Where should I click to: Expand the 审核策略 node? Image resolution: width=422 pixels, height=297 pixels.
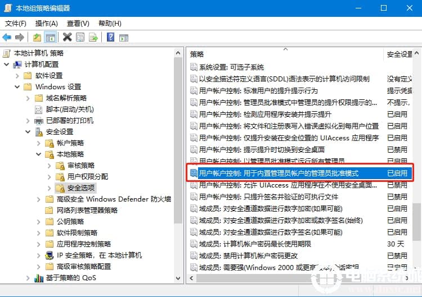[x=50, y=166]
